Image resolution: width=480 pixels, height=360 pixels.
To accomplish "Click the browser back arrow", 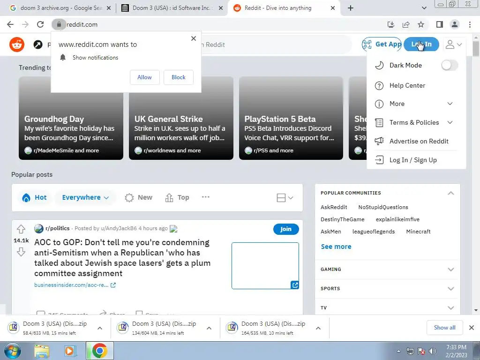I will [x=10, y=24].
